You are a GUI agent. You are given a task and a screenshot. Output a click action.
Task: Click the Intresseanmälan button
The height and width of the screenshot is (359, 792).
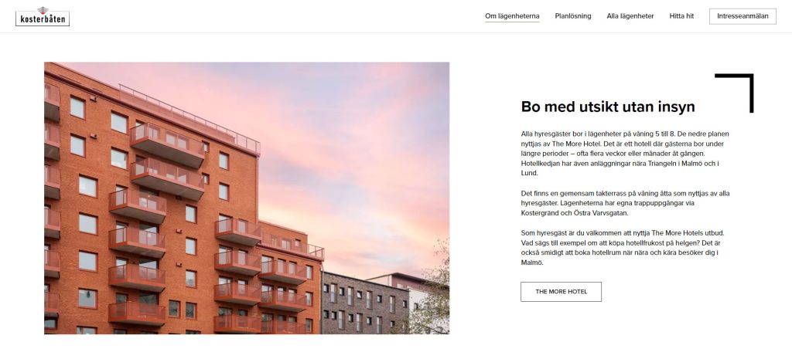click(742, 16)
